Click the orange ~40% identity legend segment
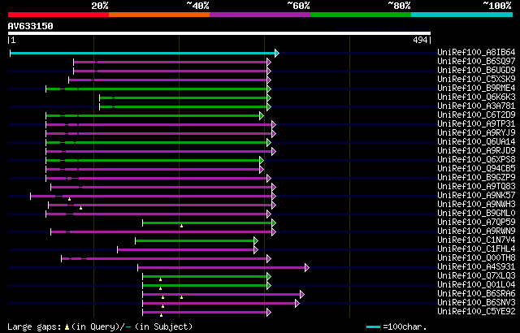 159,15
